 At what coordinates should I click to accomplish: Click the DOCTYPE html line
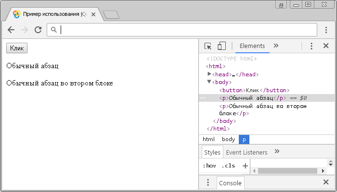(232, 59)
